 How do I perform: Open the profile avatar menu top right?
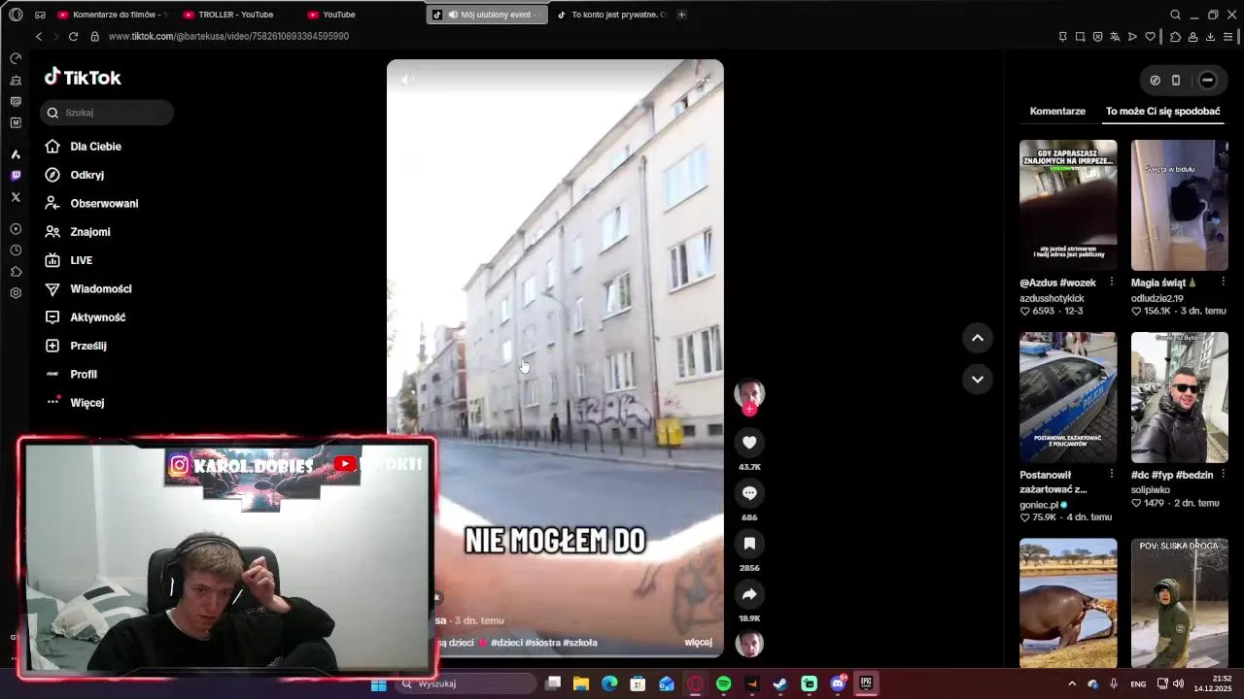point(1207,81)
